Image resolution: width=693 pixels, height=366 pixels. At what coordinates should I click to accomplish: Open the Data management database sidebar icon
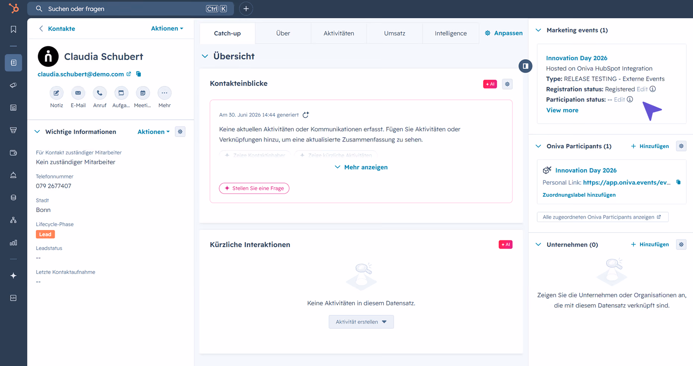(x=13, y=198)
